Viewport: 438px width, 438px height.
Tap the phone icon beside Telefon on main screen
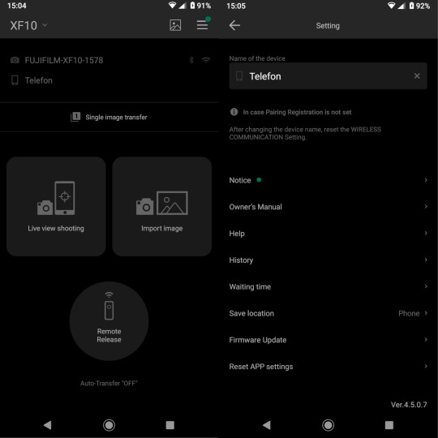coord(15,80)
